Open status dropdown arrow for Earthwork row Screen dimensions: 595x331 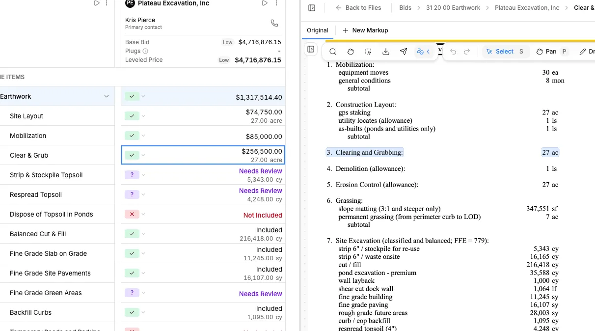click(143, 96)
